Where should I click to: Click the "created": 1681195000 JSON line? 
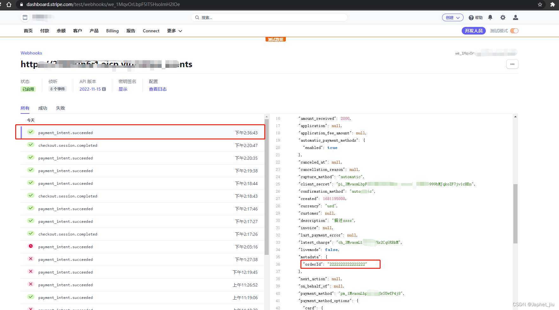(322, 199)
